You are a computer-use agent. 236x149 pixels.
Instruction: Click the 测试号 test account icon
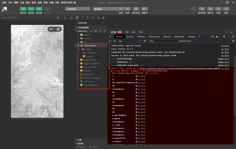pyautogui.click(x=210, y=9)
